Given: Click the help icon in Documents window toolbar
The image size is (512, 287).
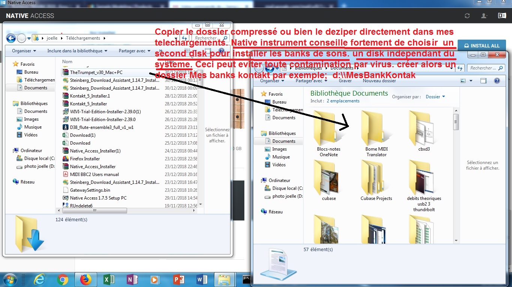Looking at the screenshot, I should pyautogui.click(x=497, y=81).
